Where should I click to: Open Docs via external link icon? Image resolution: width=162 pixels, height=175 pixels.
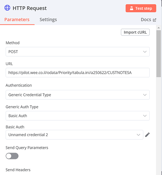point(155,20)
